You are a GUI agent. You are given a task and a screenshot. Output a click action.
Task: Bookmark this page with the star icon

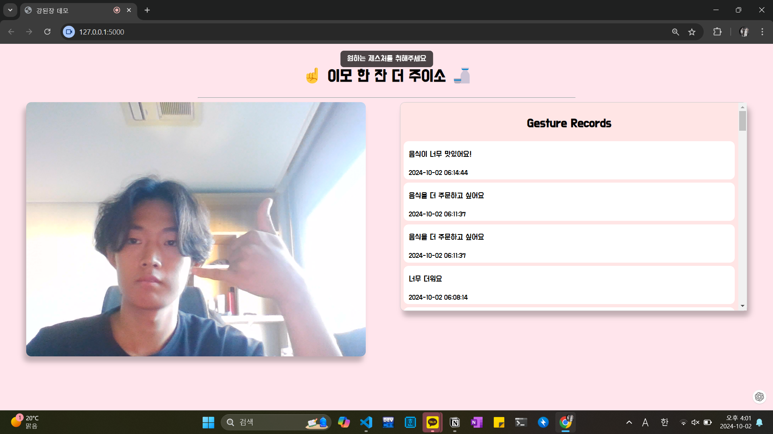(692, 32)
